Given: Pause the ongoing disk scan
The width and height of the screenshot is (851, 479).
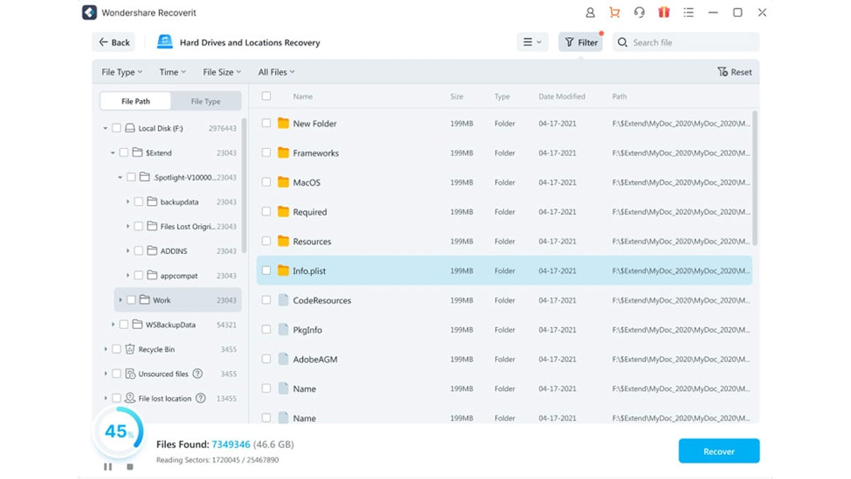Looking at the screenshot, I should 108,467.
